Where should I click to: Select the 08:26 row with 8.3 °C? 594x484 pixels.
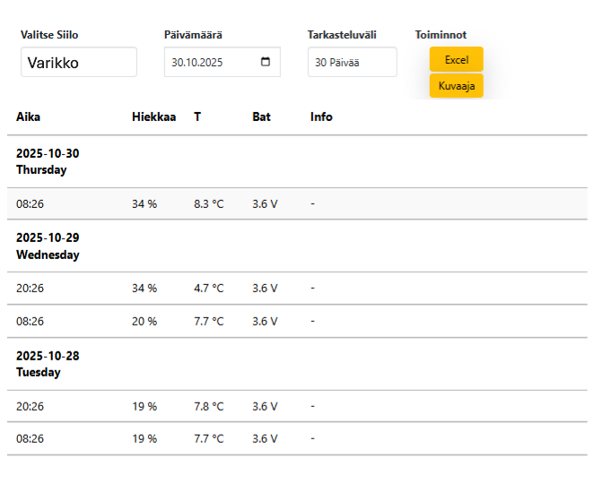coord(296,203)
